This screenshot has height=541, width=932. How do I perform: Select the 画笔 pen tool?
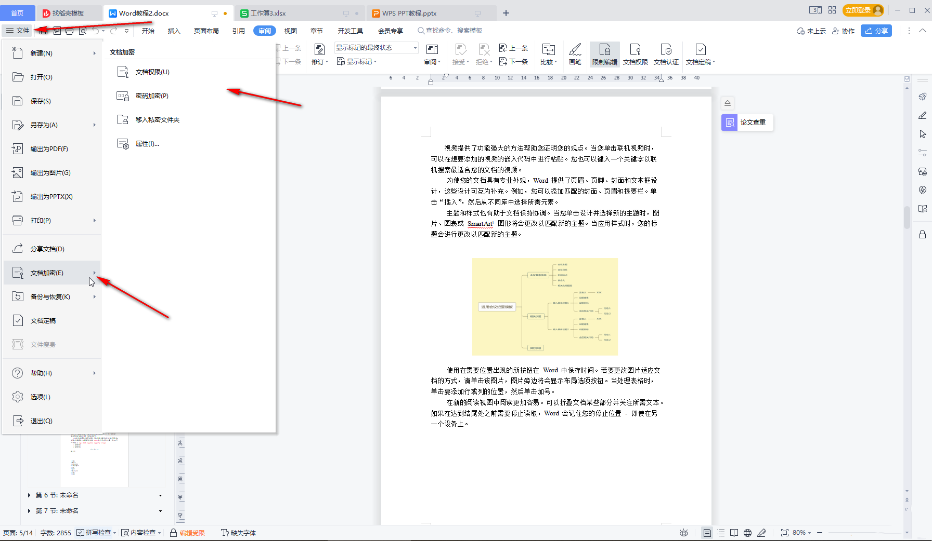pyautogui.click(x=575, y=54)
